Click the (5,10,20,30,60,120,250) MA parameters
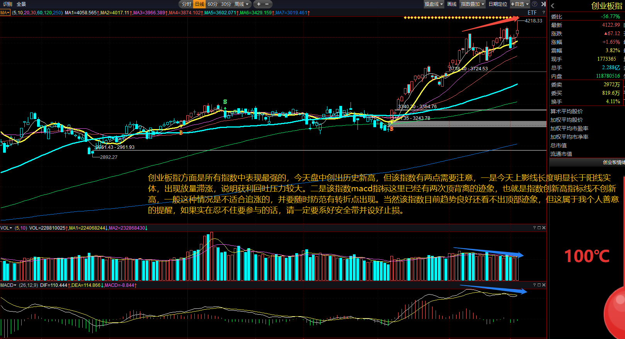Viewport: 625px width, 339px height. click(x=37, y=13)
